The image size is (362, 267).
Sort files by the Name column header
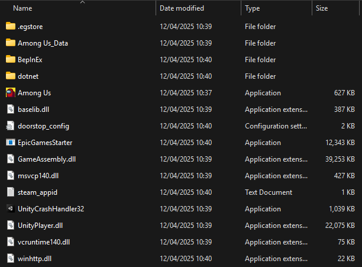(x=22, y=8)
